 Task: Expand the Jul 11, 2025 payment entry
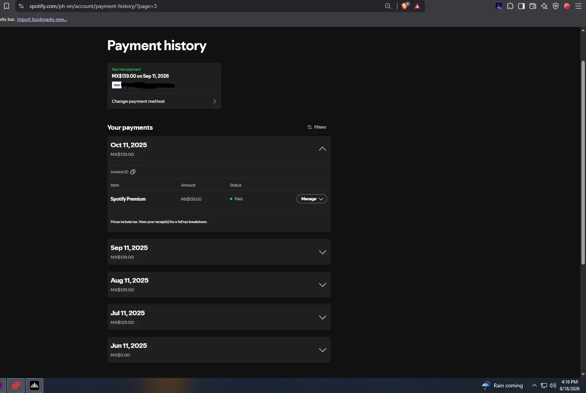pyautogui.click(x=322, y=318)
